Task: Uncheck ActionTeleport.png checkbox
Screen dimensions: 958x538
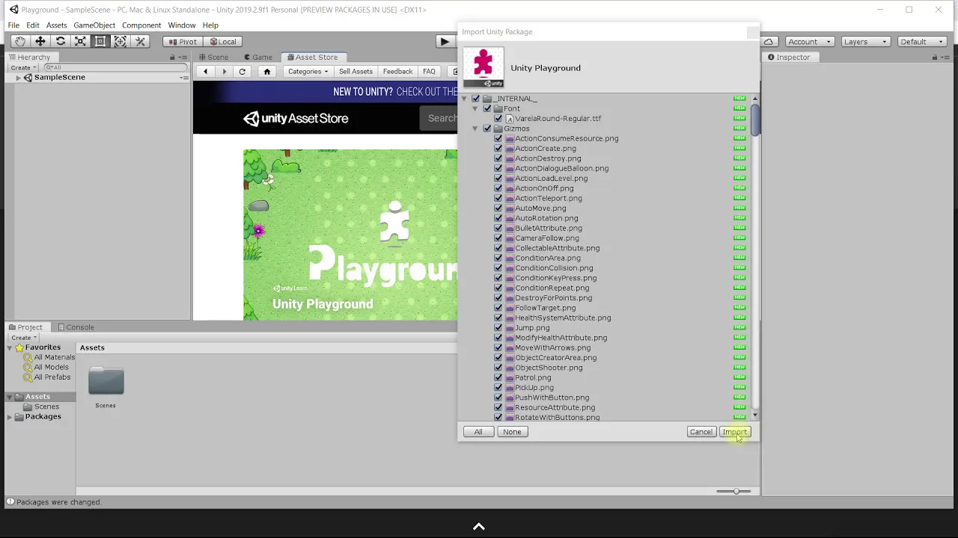Action: point(498,198)
